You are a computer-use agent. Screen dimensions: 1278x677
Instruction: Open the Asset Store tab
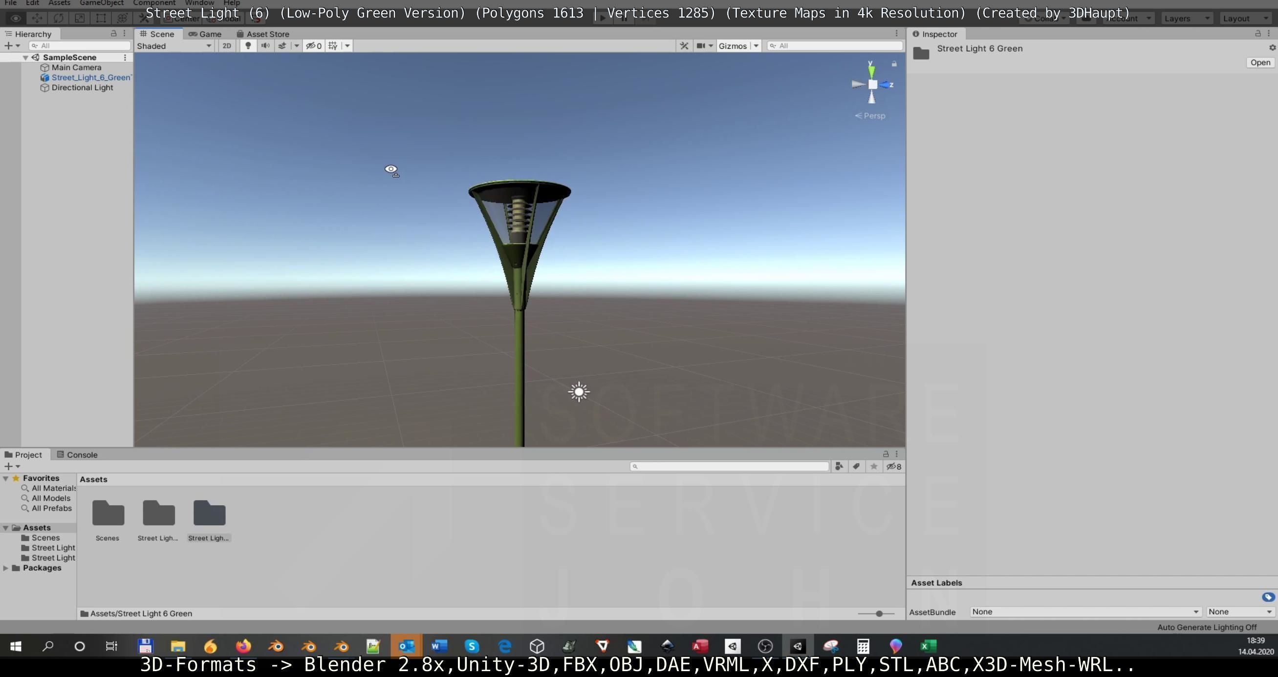(x=263, y=34)
